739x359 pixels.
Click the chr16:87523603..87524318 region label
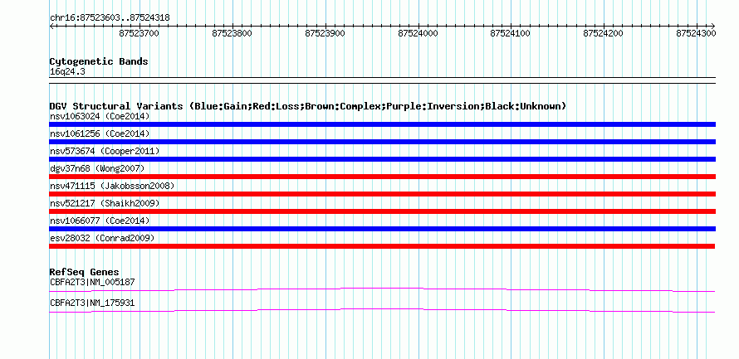click(x=110, y=18)
